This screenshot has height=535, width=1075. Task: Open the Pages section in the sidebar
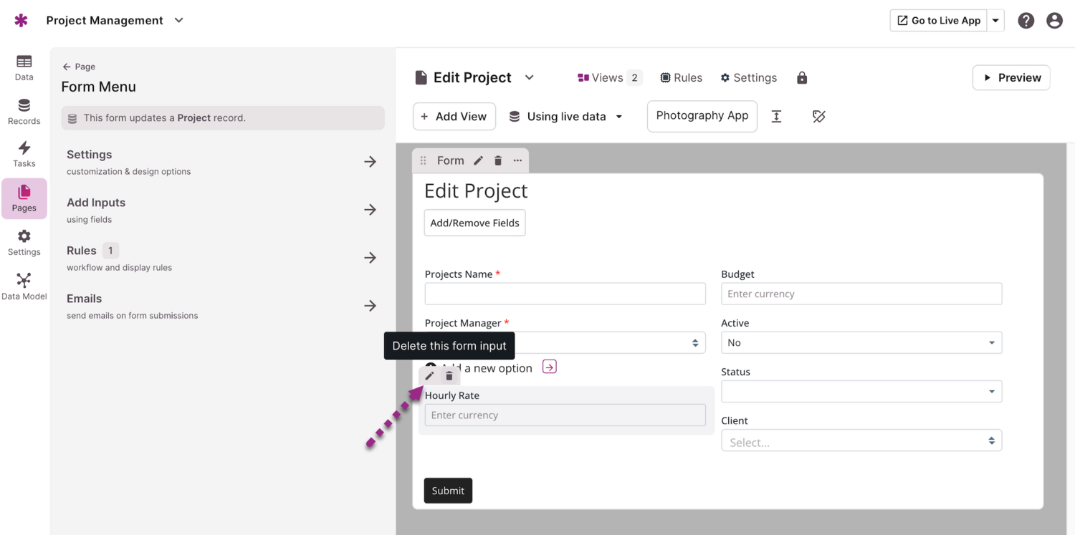pos(24,198)
